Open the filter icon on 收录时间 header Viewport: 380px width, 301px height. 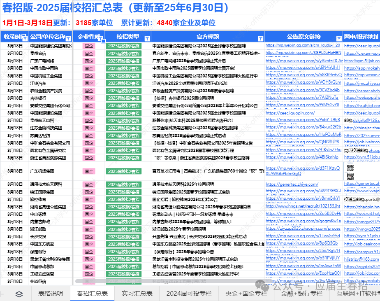pos(25,38)
